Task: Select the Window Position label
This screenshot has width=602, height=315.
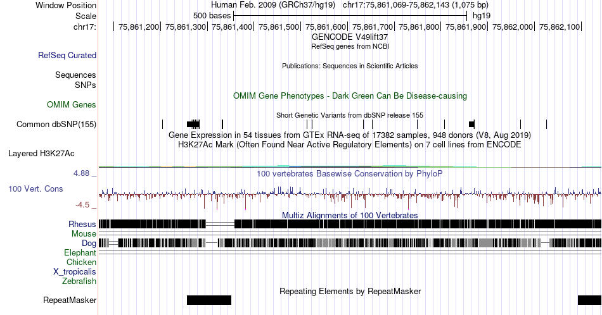Action: point(66,5)
